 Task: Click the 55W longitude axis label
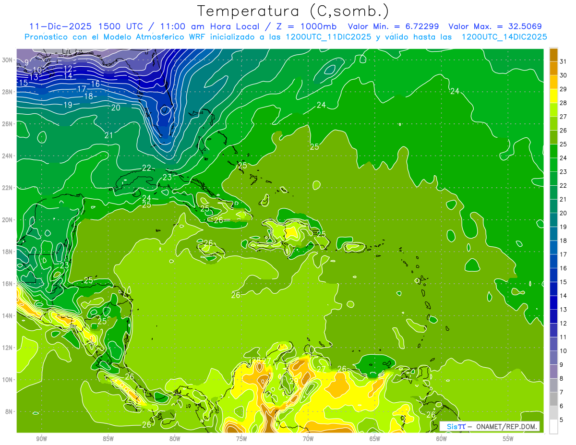click(508, 439)
